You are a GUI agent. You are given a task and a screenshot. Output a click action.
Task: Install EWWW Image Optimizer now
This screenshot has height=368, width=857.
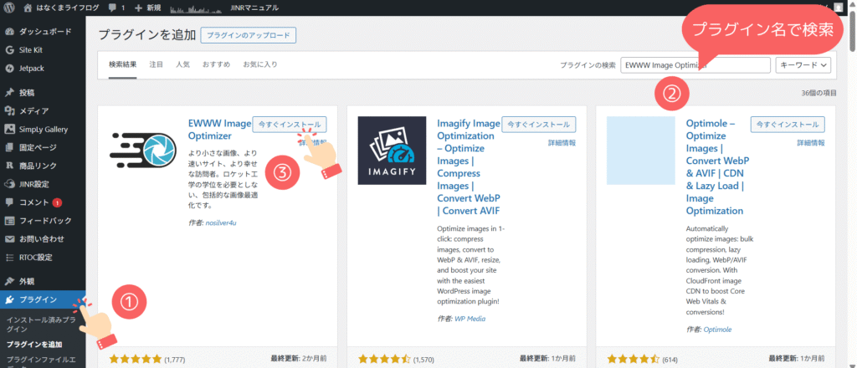tap(290, 125)
